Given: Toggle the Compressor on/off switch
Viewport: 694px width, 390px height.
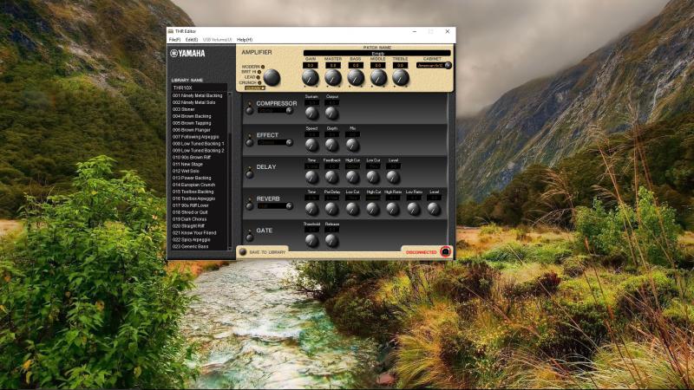Looking at the screenshot, I should pos(249,109).
